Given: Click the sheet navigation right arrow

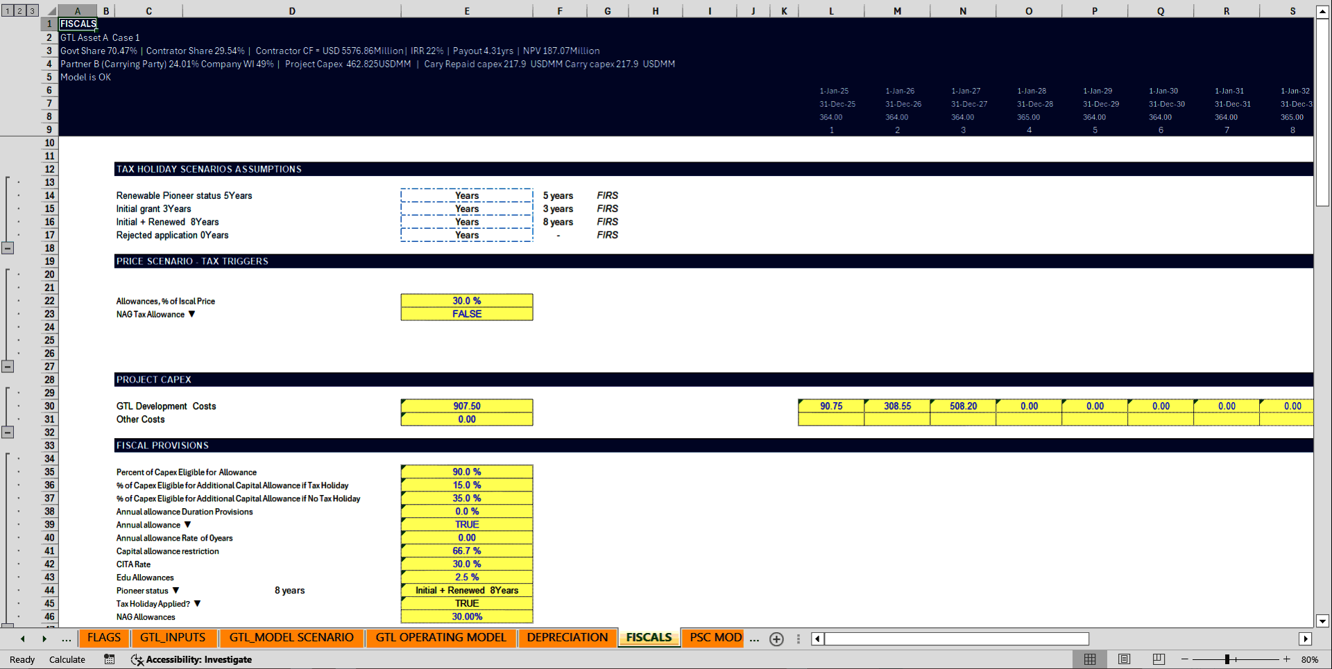Looking at the screenshot, I should point(44,638).
